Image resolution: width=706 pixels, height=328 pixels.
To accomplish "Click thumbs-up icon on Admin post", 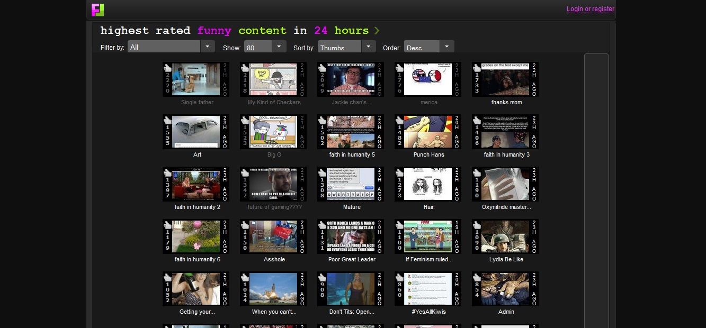I will [x=477, y=277].
